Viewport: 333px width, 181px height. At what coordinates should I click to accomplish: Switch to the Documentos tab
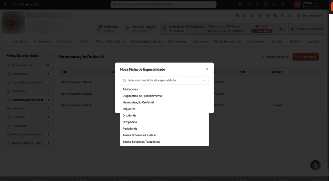pyautogui.click(x=256, y=42)
